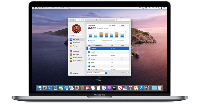
Task: Show all preferences grid button
Action: (83, 20)
